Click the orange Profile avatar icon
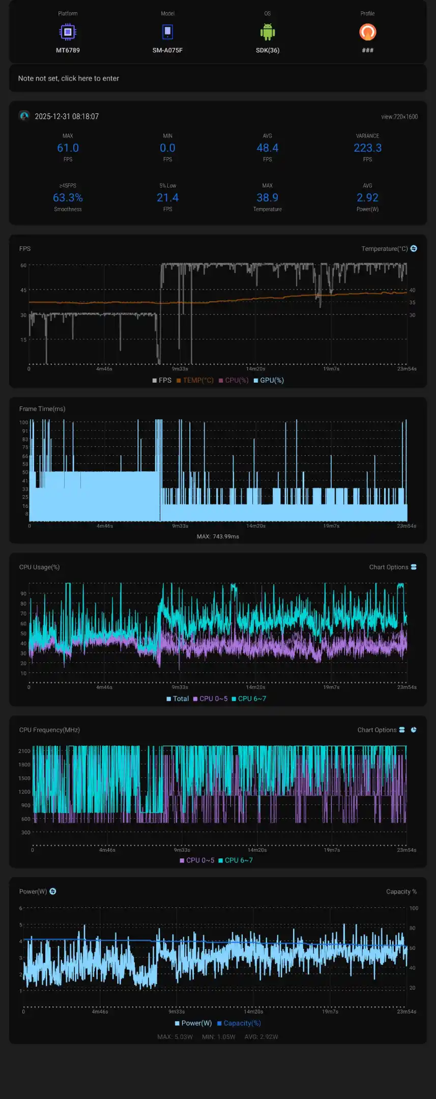 [367, 32]
